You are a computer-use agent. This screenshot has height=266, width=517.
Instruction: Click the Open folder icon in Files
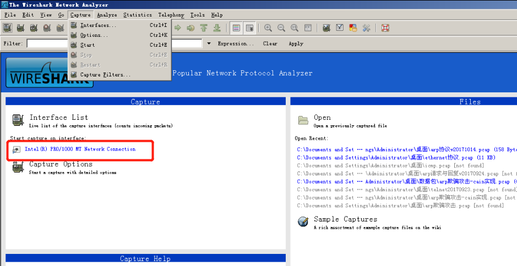pos(303,120)
